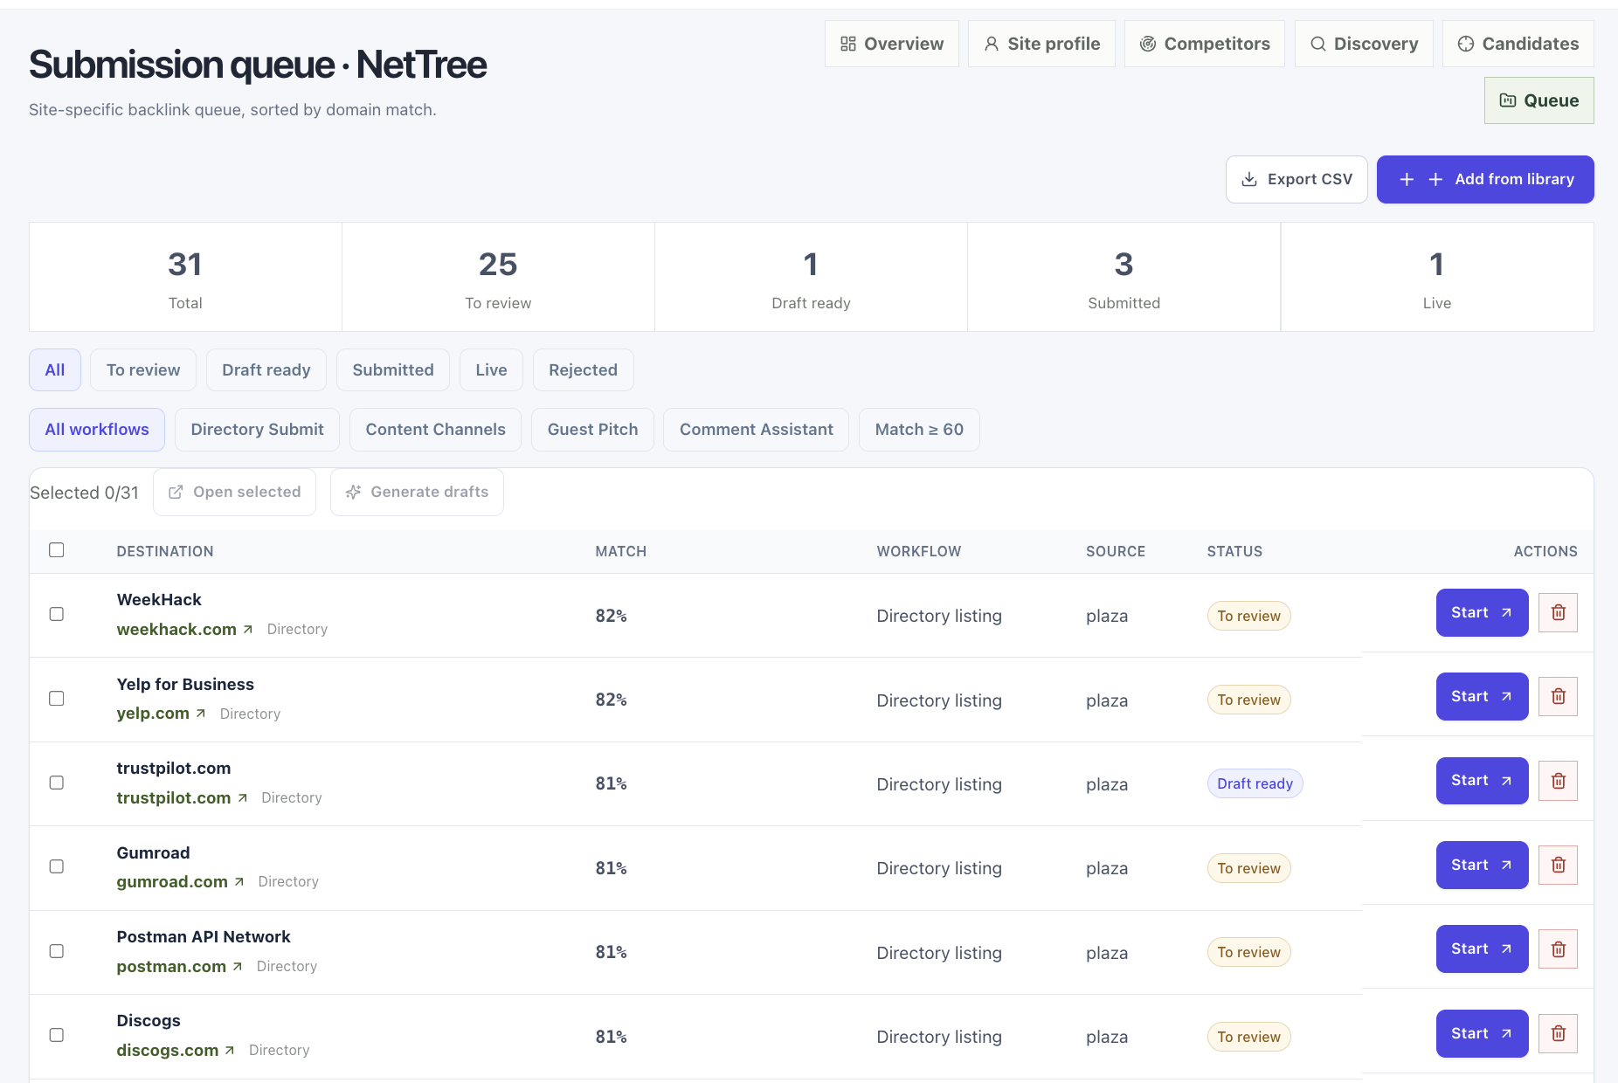Click the Competitors target icon
This screenshot has width=1618, height=1083.
point(1148,44)
